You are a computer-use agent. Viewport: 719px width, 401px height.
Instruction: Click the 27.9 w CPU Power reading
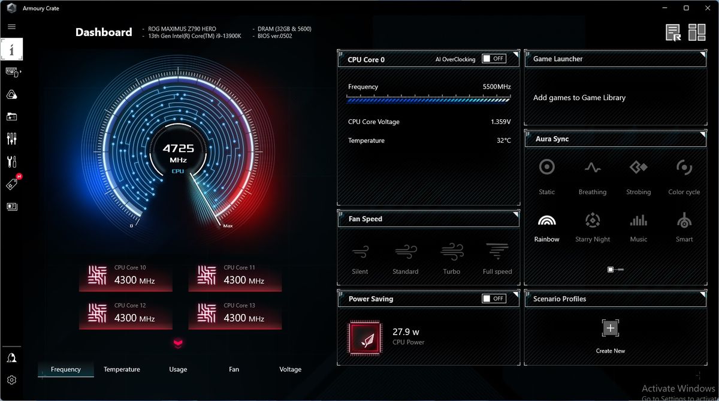[406, 331]
